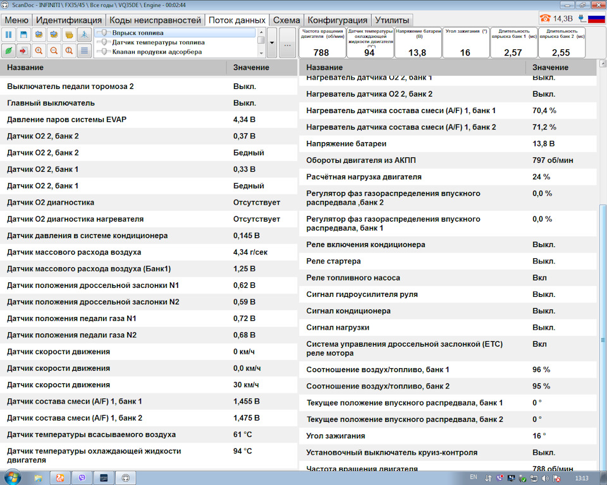Click the ellipsis button beside parameter list
The image size is (607, 485).
[x=286, y=45]
